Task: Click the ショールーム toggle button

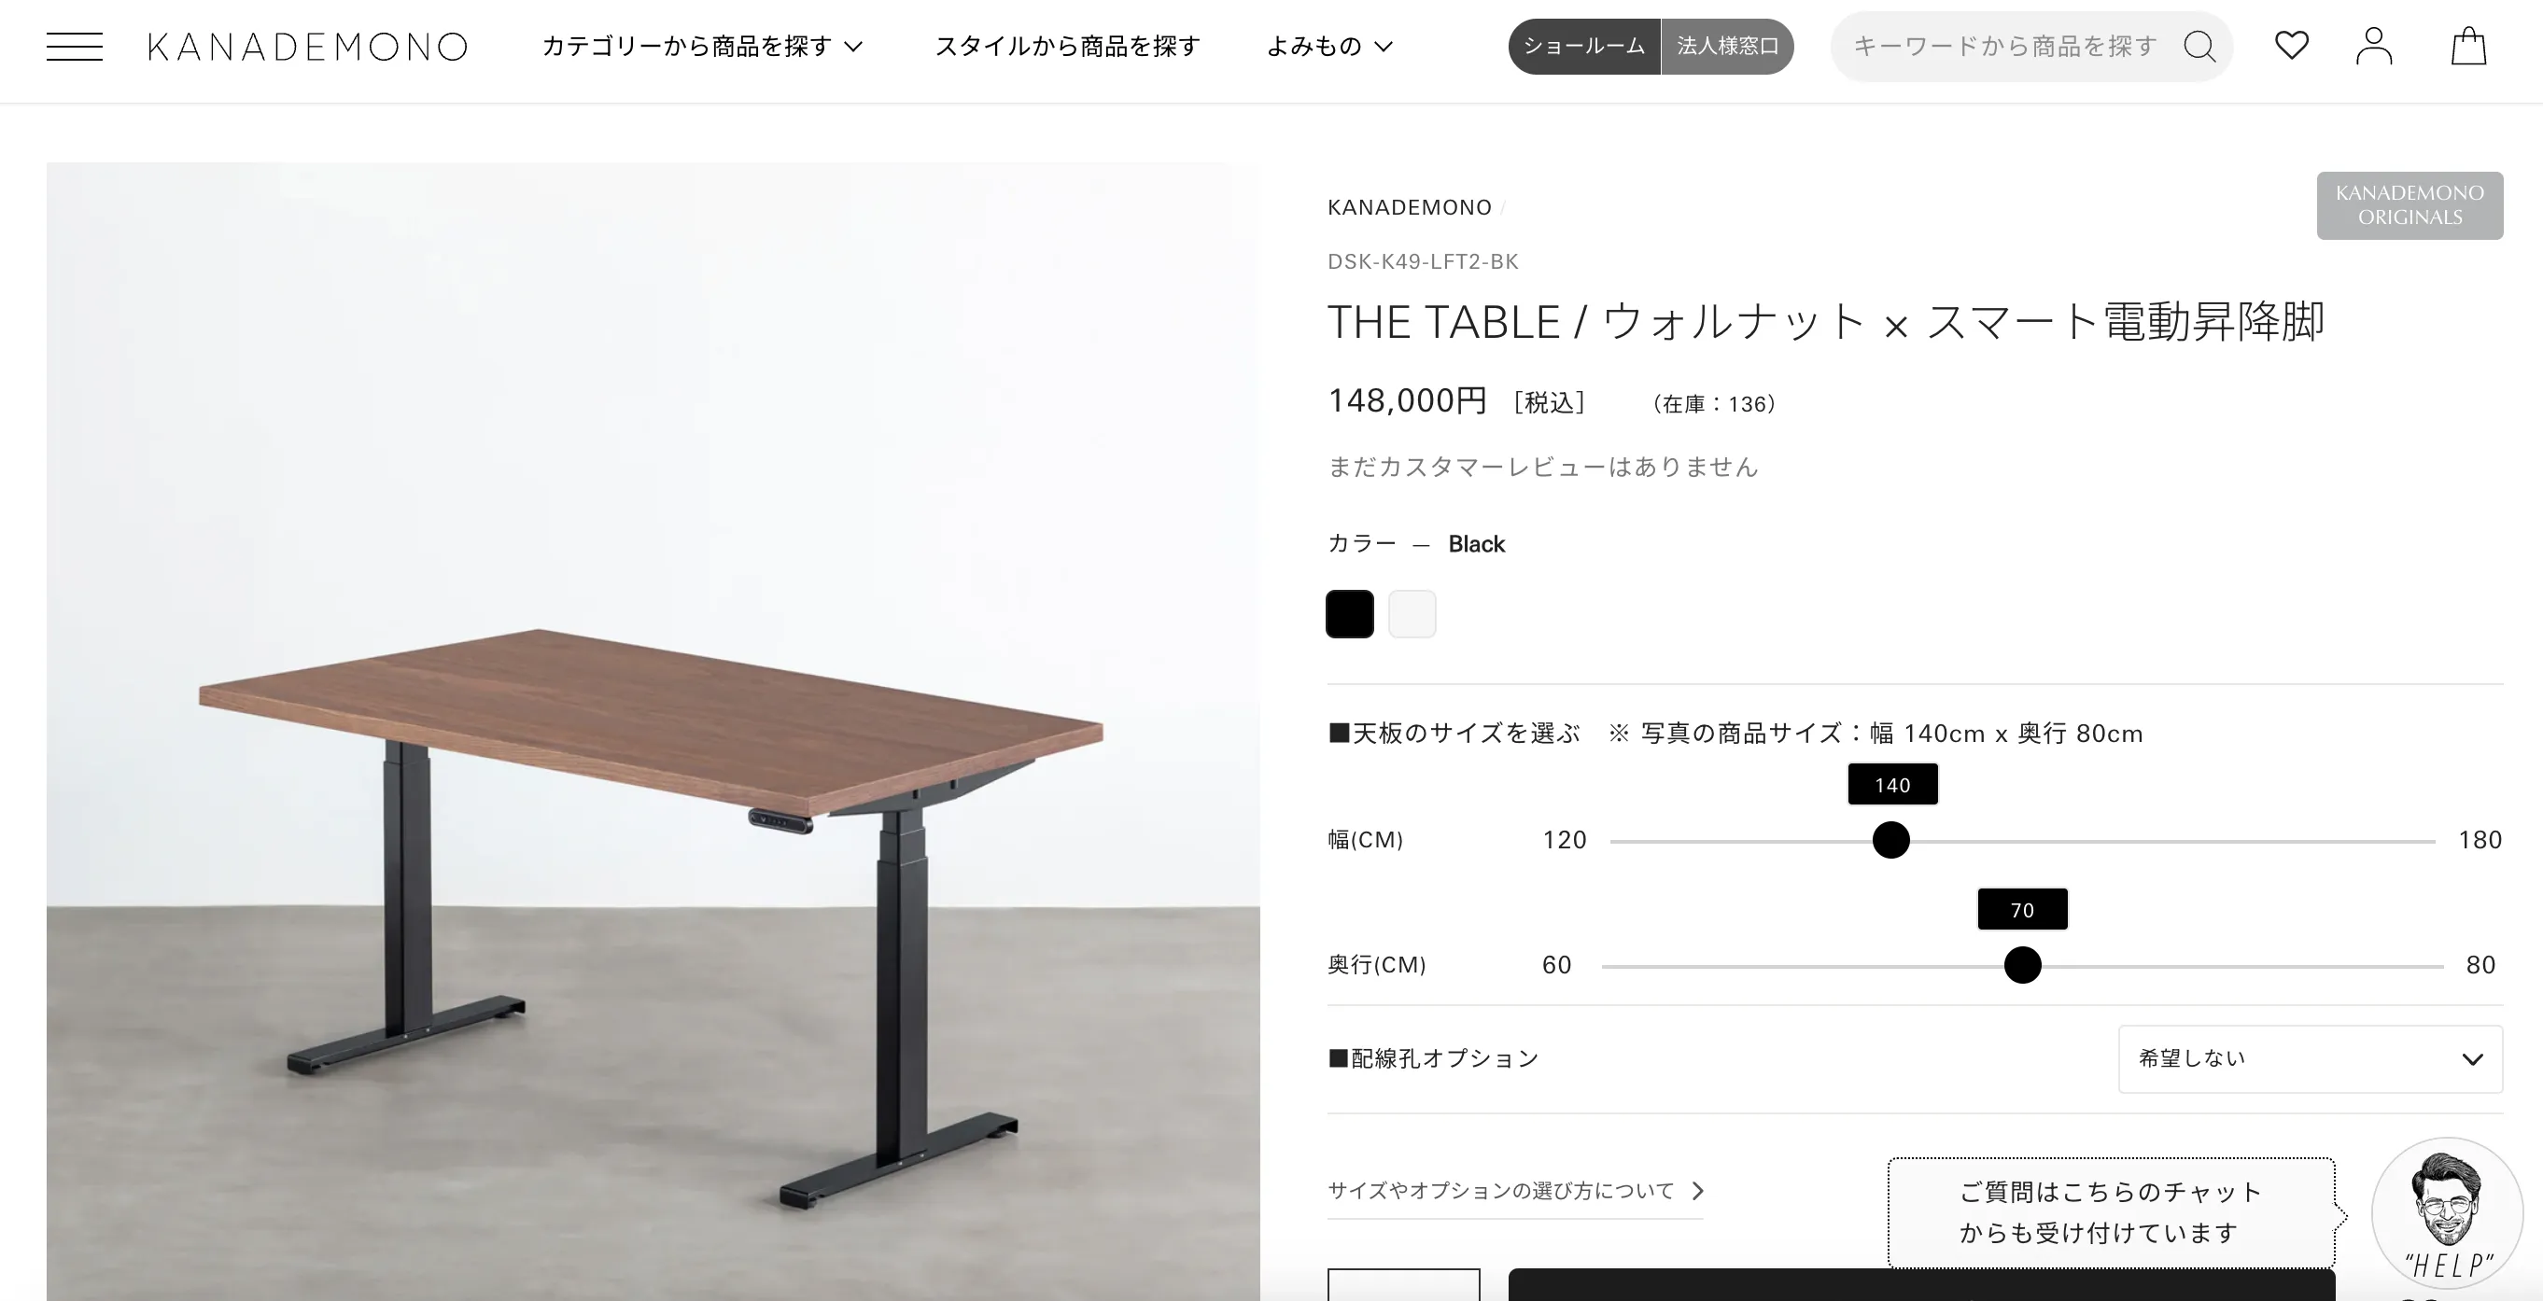Action: [1583, 47]
